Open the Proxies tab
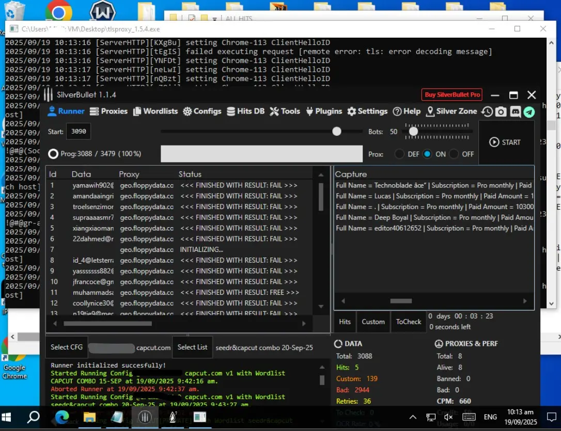The image size is (561, 431). coord(108,111)
